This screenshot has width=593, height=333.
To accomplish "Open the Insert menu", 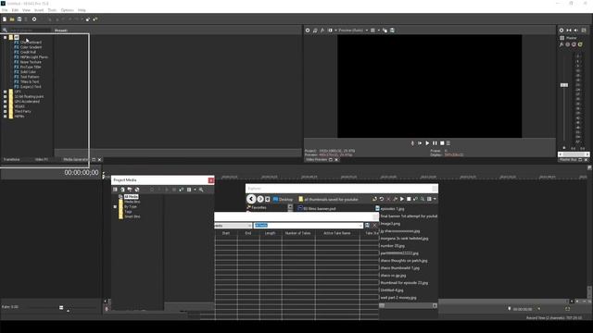I will (x=39, y=10).
